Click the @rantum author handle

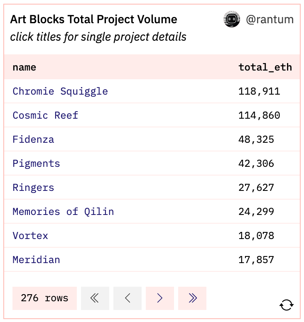coord(270,20)
